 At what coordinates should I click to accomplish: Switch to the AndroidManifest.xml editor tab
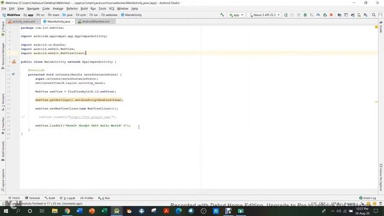[x=95, y=22]
